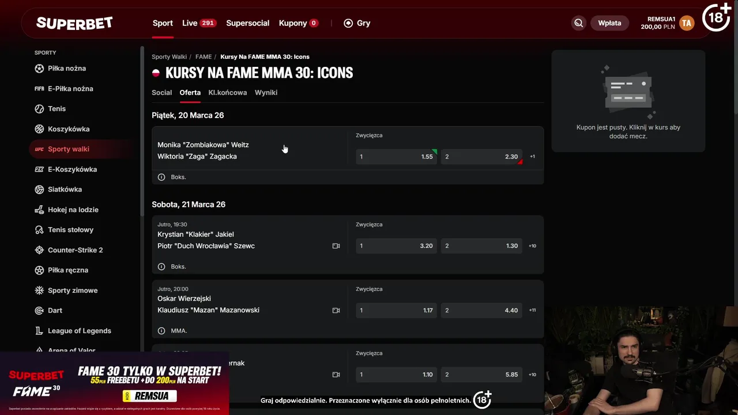Select odds 3.20 for Krystian Jakiel

397,246
